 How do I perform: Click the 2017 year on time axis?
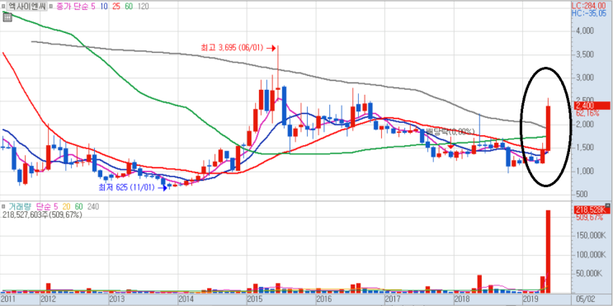coord(392,299)
